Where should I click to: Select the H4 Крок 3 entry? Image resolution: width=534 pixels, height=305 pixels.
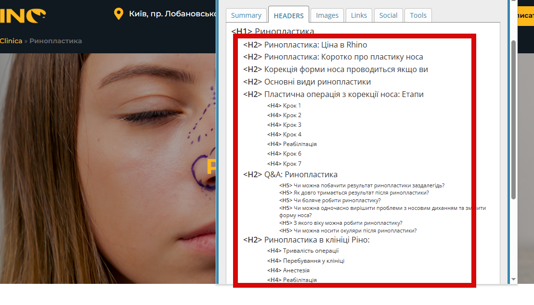tap(285, 125)
